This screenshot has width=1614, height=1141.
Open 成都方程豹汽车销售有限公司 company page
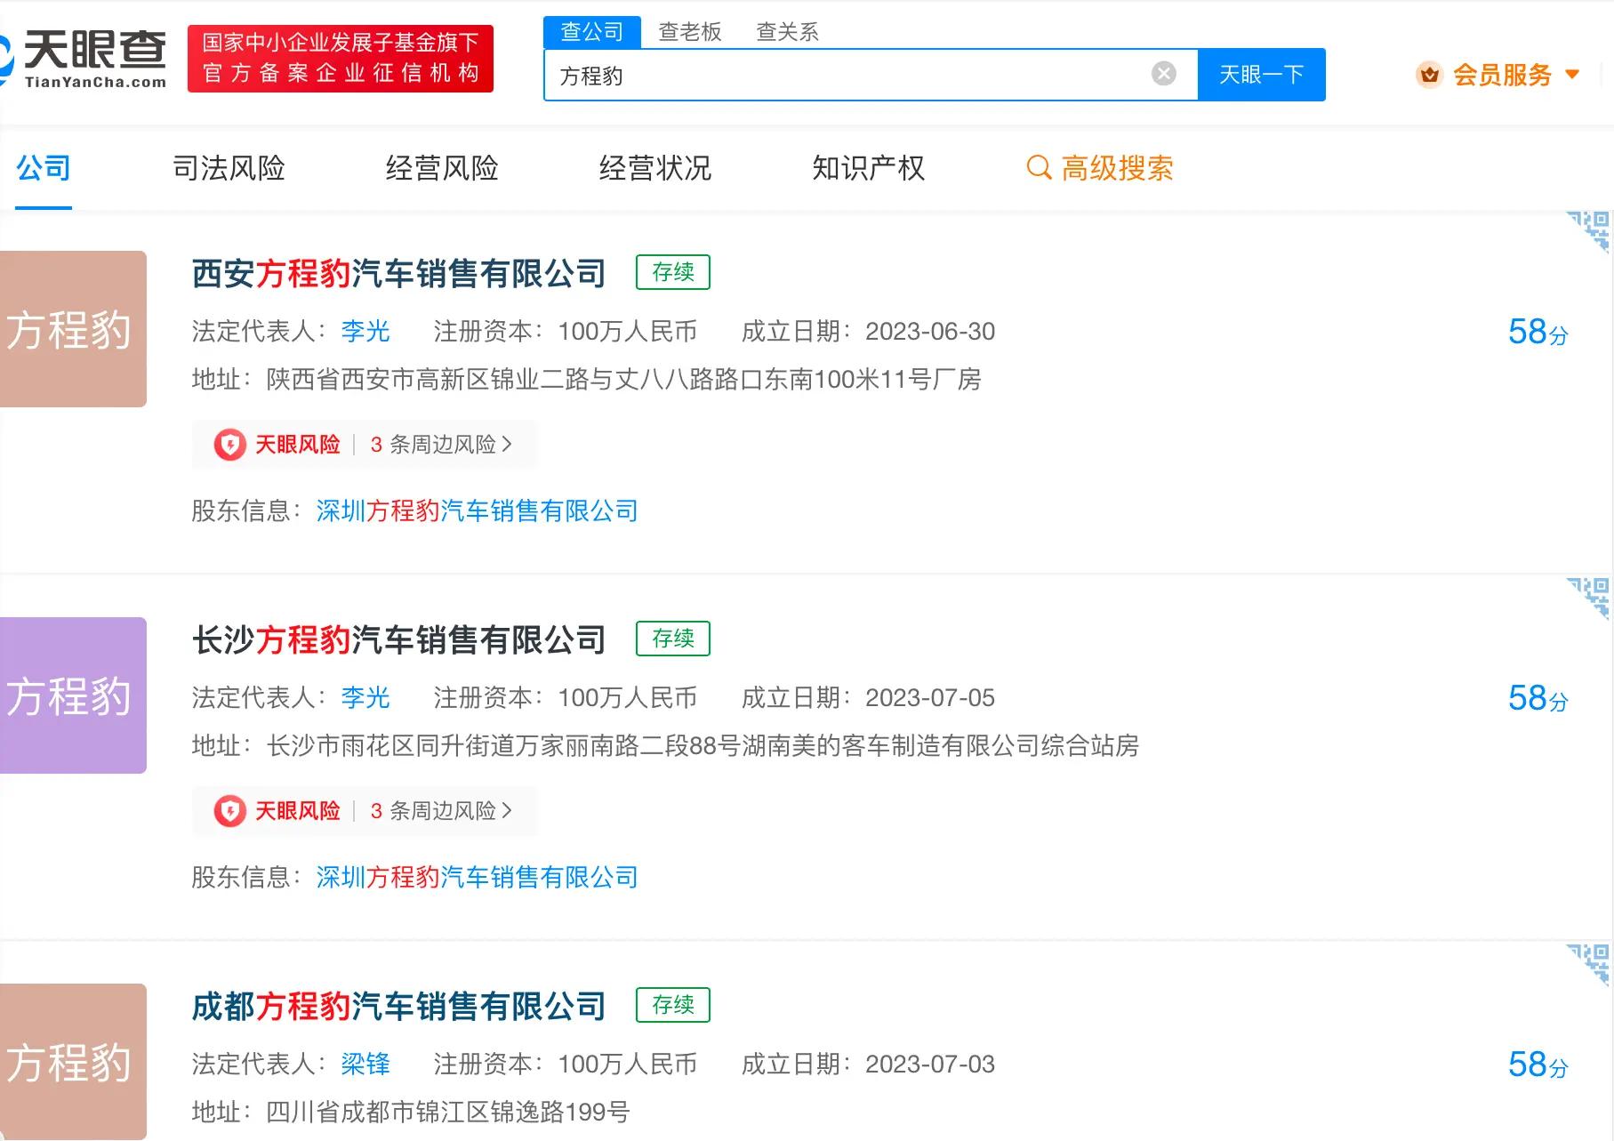coord(398,1006)
